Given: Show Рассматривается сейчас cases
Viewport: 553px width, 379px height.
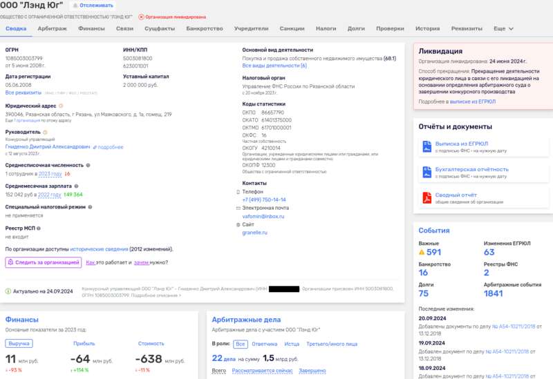Looking at the screenshot, I should click(262, 371).
